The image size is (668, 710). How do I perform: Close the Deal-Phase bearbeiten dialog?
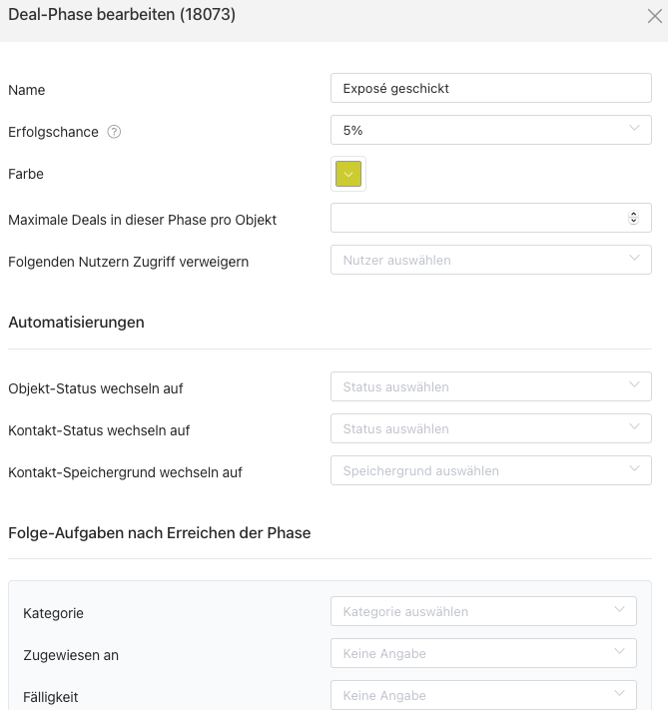pyautogui.click(x=654, y=16)
